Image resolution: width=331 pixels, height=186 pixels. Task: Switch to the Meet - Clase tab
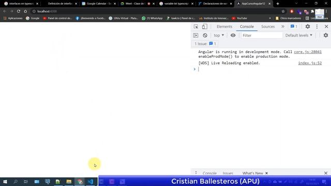[x=137, y=4]
